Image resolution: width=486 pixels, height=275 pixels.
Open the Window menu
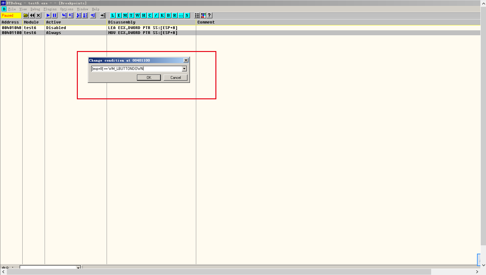82,9
